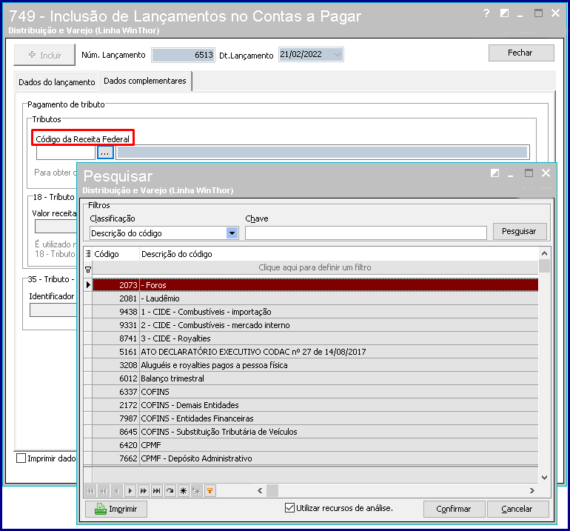Image resolution: width=570 pixels, height=531 pixels.
Task: Open the Dt.Lançamento date dropdown
Action: point(338,55)
